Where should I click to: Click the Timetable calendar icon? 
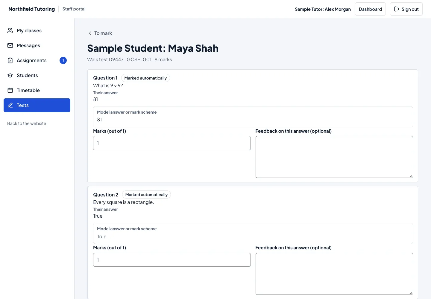click(x=10, y=90)
